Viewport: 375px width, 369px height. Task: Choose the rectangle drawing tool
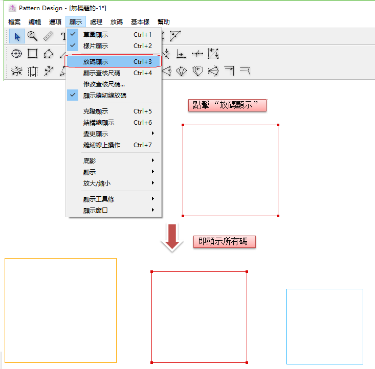pyautogui.click(x=32, y=54)
